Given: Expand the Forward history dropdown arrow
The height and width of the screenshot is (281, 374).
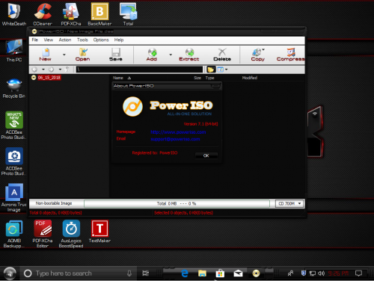Looking at the screenshot, I should point(60,70).
